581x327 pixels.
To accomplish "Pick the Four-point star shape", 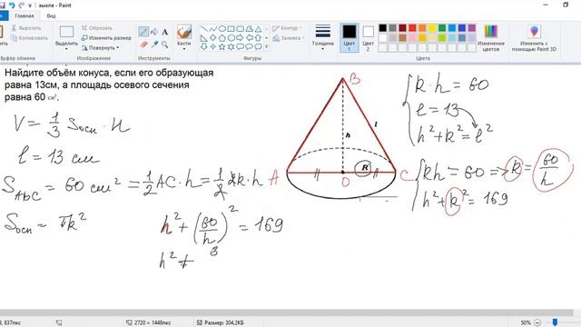I will point(213,46).
